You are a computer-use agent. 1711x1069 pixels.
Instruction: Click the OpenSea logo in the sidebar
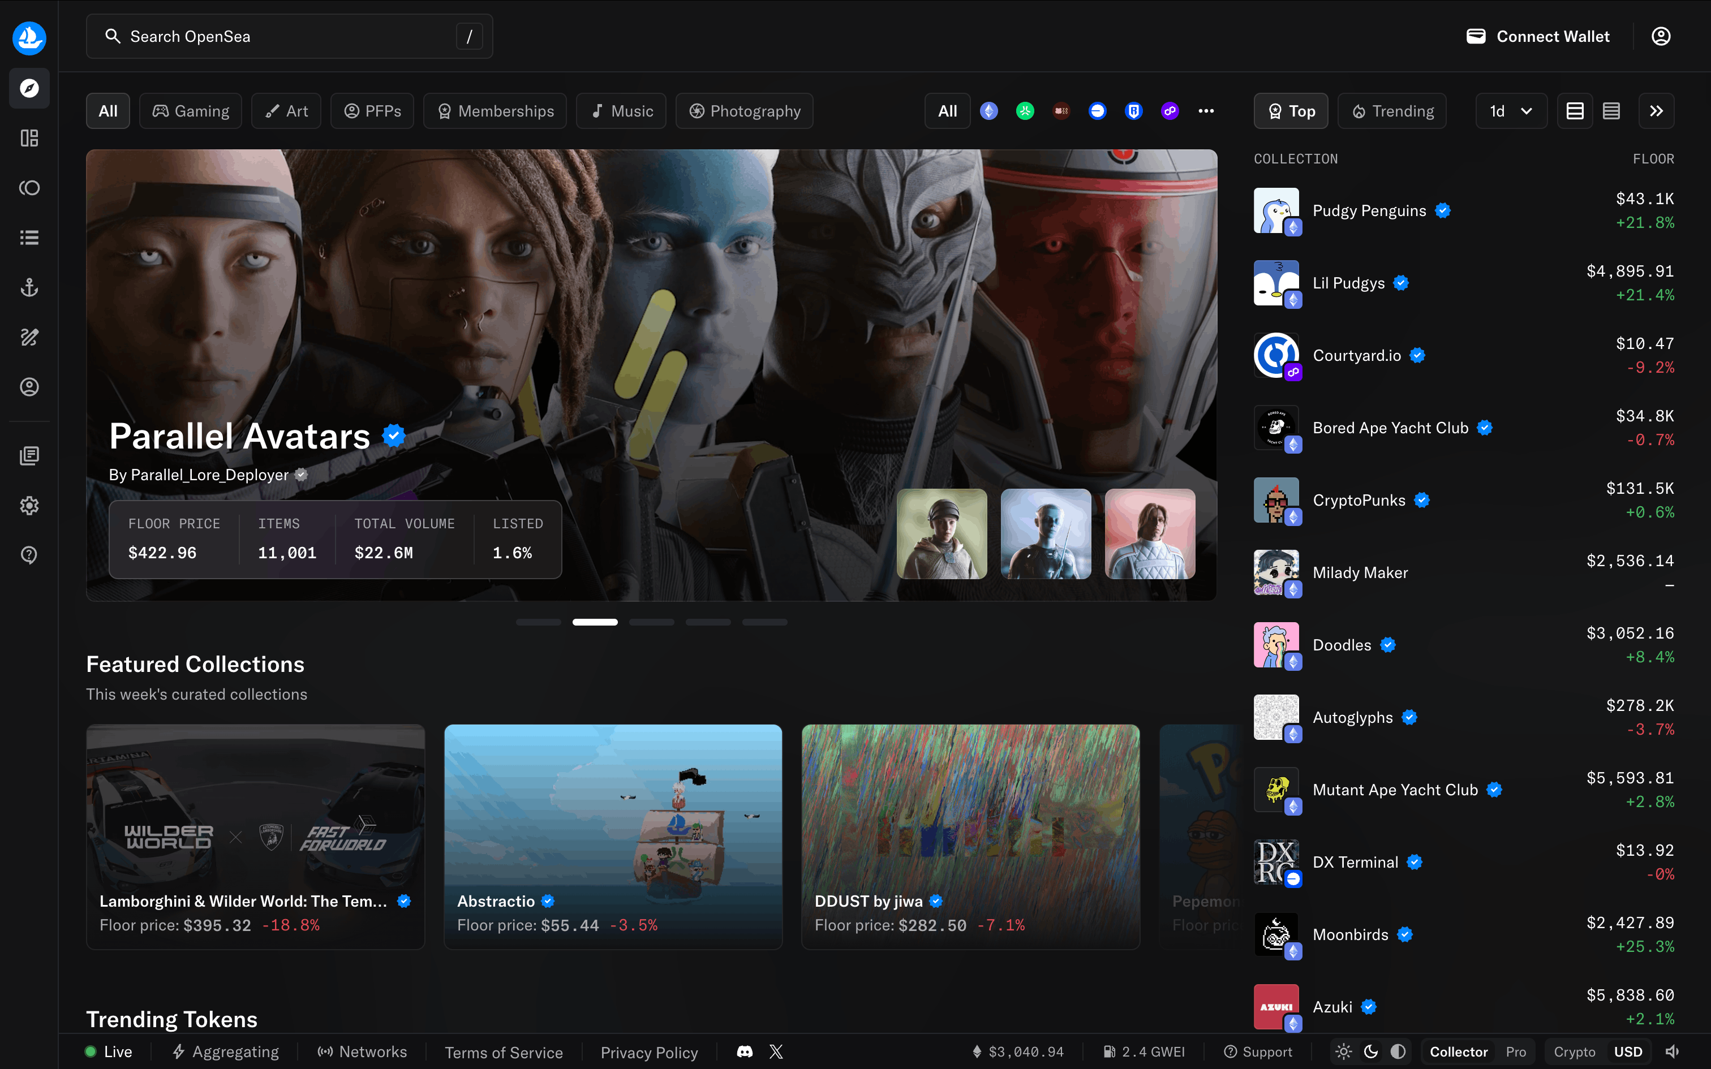pyautogui.click(x=29, y=37)
